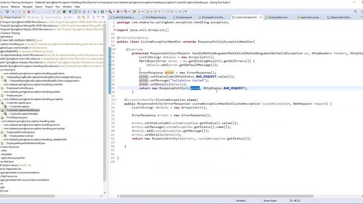Click the Project Explorer horizontal scrollbar
Image resolution: width=363 pixels, height=204 pixels.
pos(27,196)
